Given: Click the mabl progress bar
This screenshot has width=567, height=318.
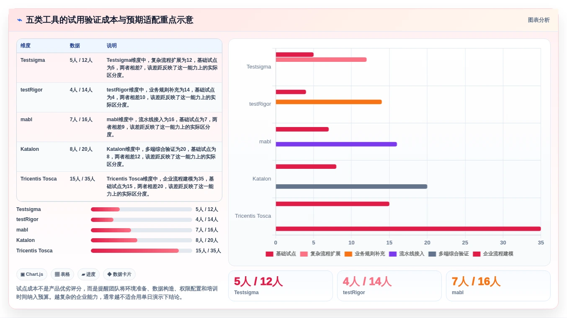Looking at the screenshot, I should pos(142,230).
